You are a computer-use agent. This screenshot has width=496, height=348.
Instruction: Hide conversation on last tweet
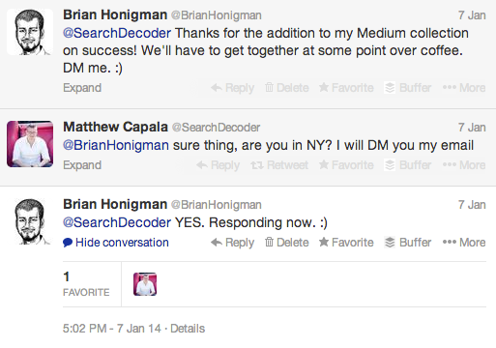click(116, 243)
